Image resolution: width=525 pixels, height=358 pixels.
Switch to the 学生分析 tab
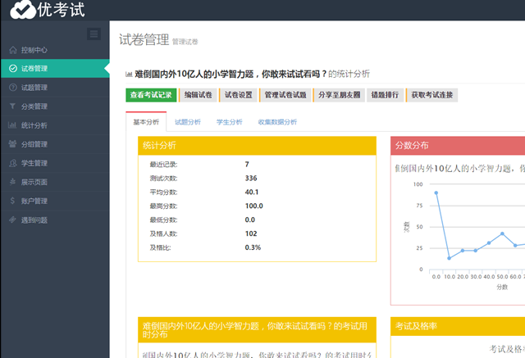coord(229,122)
